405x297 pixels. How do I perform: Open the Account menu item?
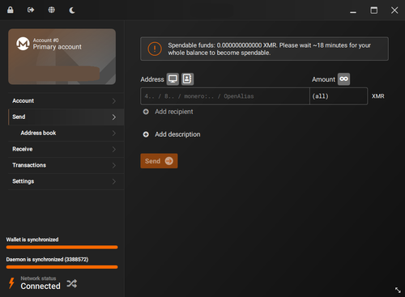pos(66,101)
